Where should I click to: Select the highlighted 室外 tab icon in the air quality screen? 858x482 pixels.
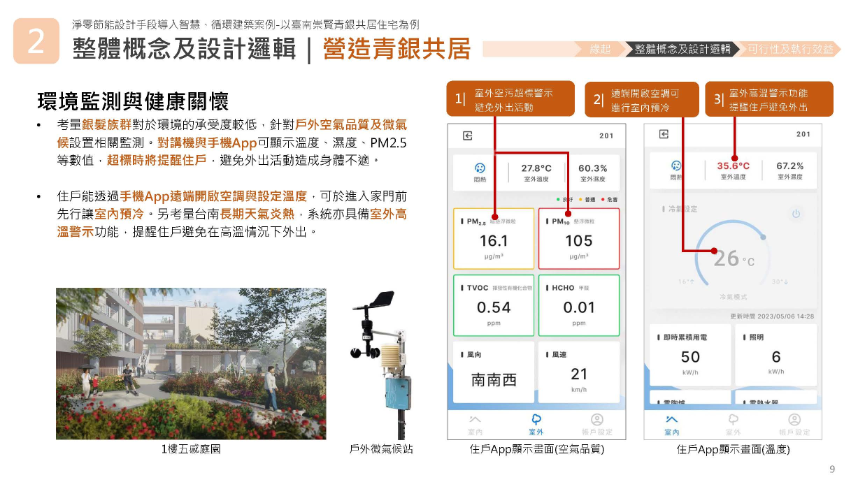coord(537,419)
